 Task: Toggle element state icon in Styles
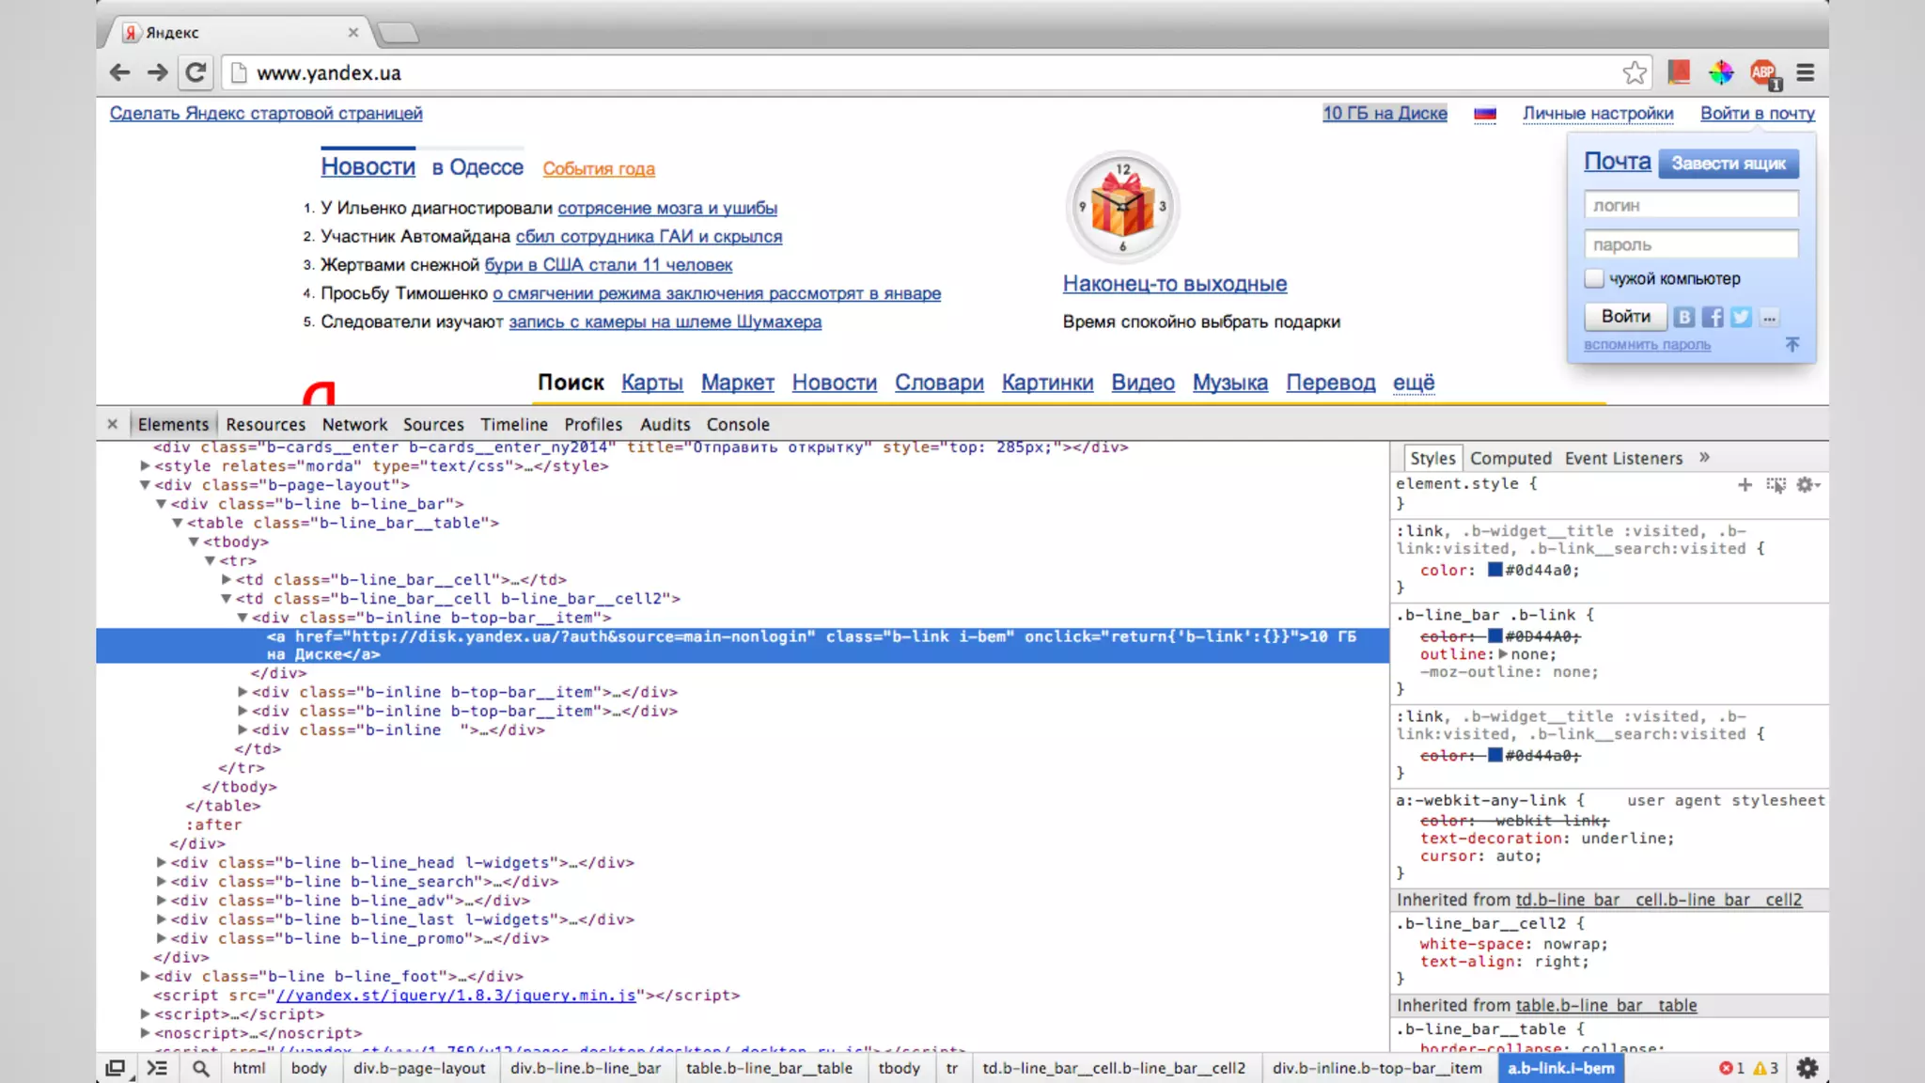coord(1776,485)
